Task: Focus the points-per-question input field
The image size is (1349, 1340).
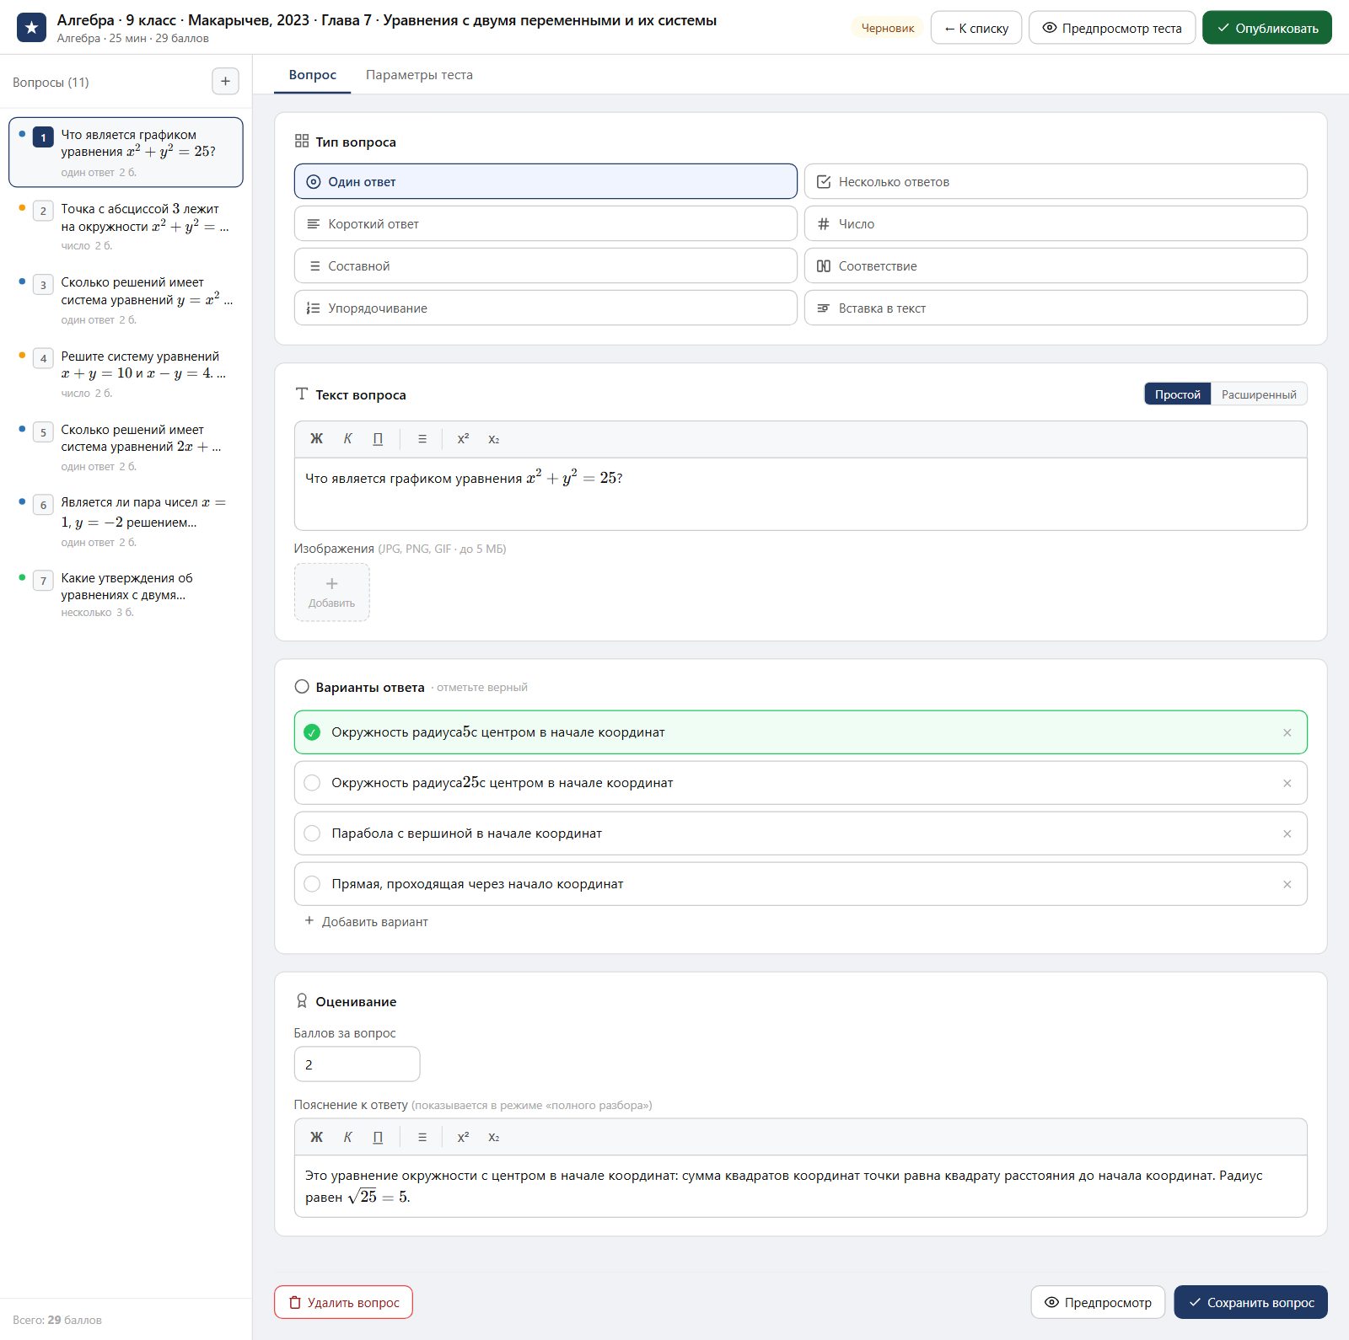Action: point(357,1064)
